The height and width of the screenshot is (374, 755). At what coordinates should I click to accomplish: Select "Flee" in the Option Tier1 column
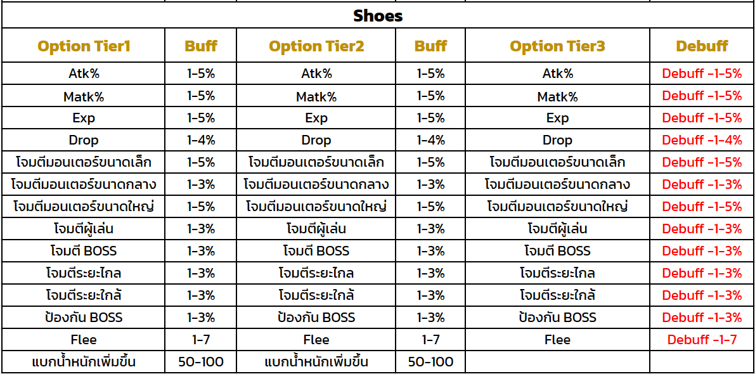click(x=84, y=340)
